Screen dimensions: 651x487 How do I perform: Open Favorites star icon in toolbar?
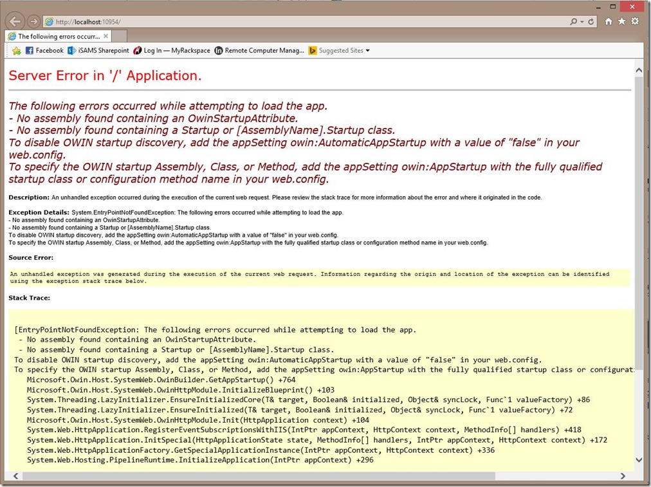(x=621, y=21)
